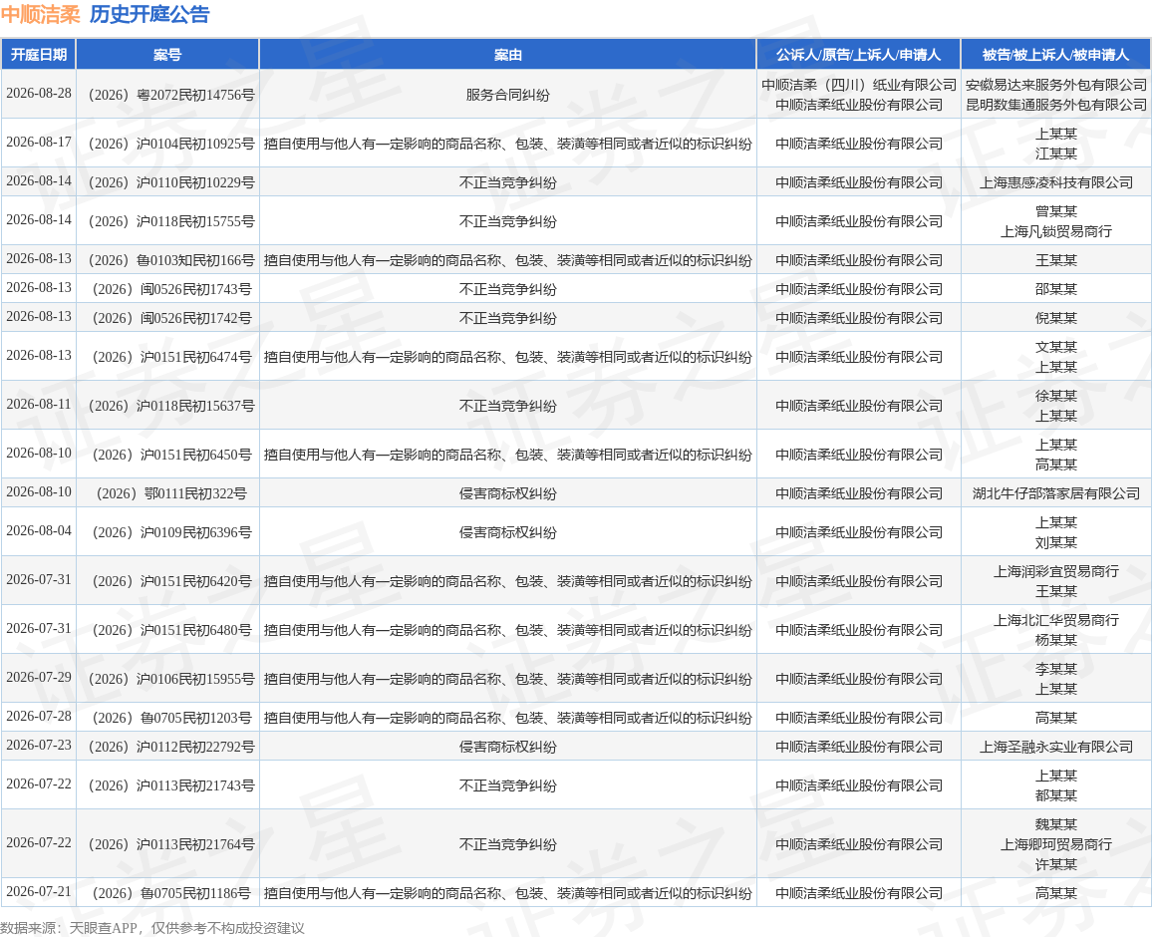1152x937 pixels.
Task: Click the 公诉人/原告/上诉人/申请人 header
Action: click(858, 55)
